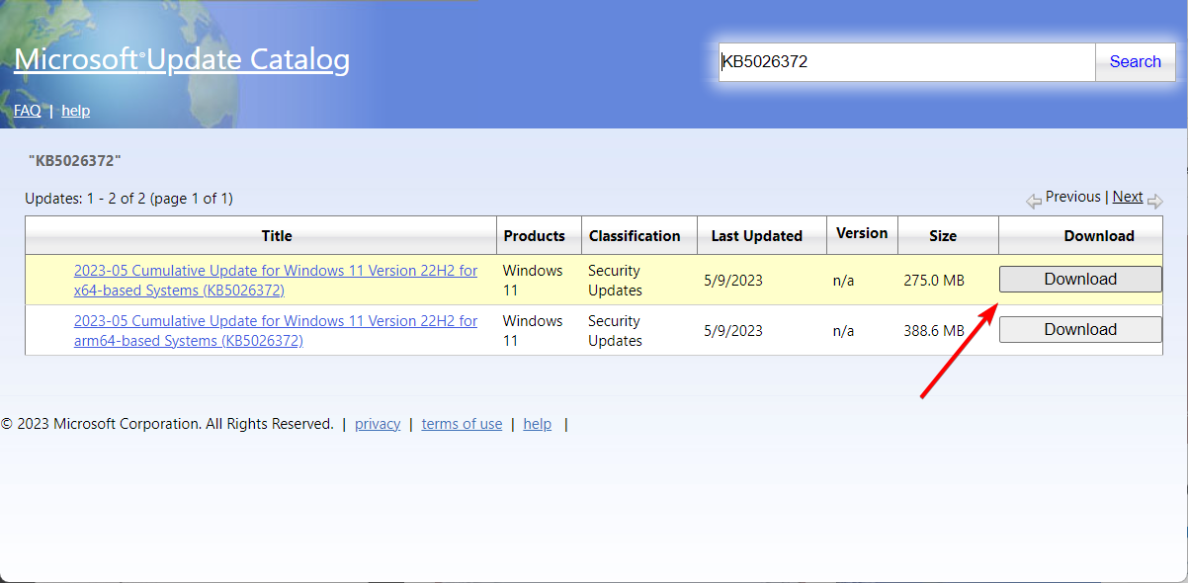The height and width of the screenshot is (583, 1188).
Task: Open the help link beside FAQ
Action: tap(76, 111)
